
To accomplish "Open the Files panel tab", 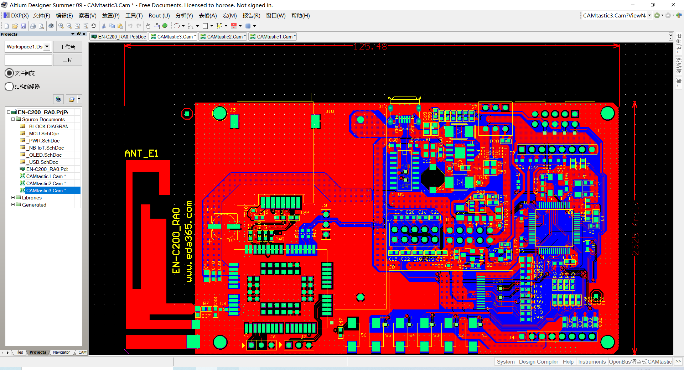I will pos(19,352).
